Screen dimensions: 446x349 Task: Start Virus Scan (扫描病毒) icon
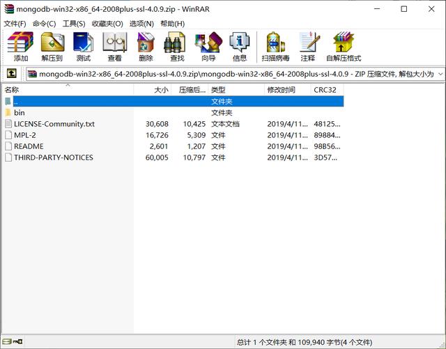[x=275, y=42]
